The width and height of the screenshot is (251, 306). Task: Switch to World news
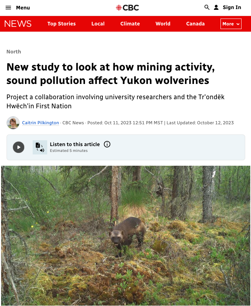163,24
